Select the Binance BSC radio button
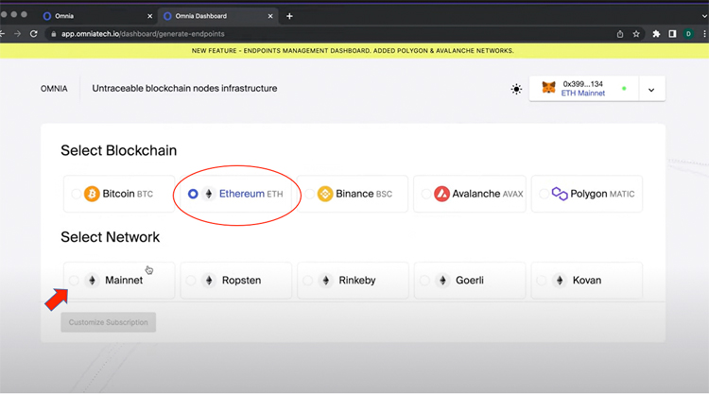Viewport: 709px width, 394px height. coord(310,194)
